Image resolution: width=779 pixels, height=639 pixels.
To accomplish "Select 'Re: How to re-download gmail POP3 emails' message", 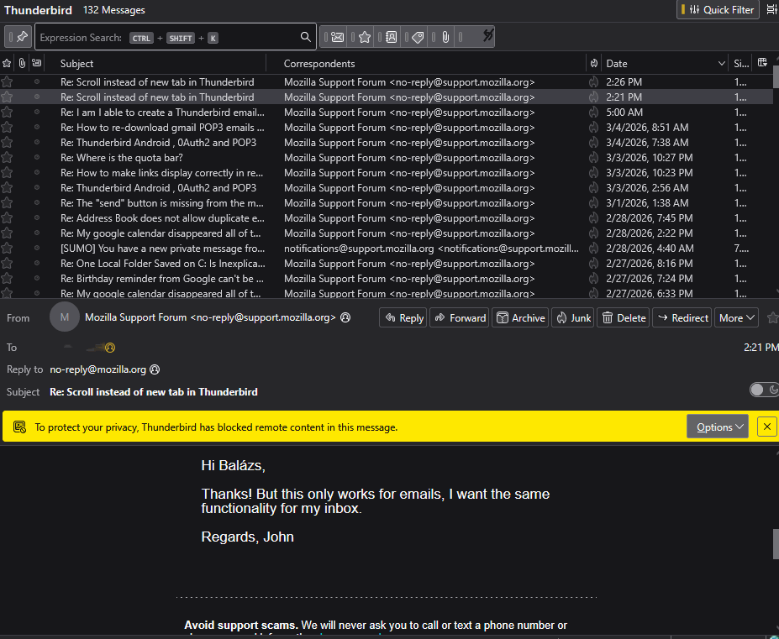I will (387, 128).
